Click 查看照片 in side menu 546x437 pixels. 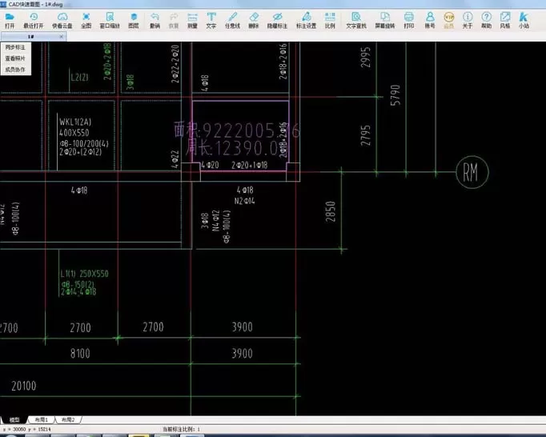pos(15,58)
